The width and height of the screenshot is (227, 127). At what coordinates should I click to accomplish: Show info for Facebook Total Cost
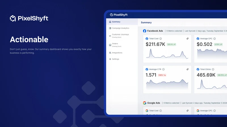161,39
